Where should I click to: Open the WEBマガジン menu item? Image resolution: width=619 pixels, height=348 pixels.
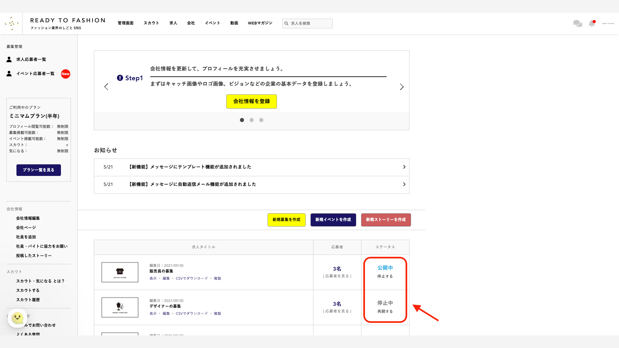pyautogui.click(x=260, y=23)
